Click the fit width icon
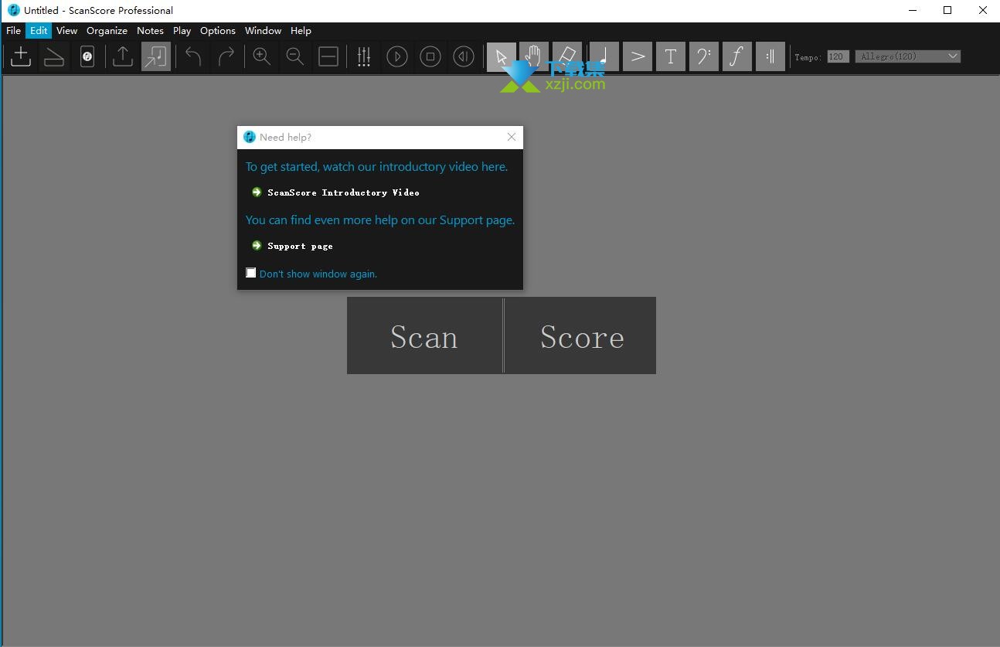1000x647 pixels. [328, 56]
